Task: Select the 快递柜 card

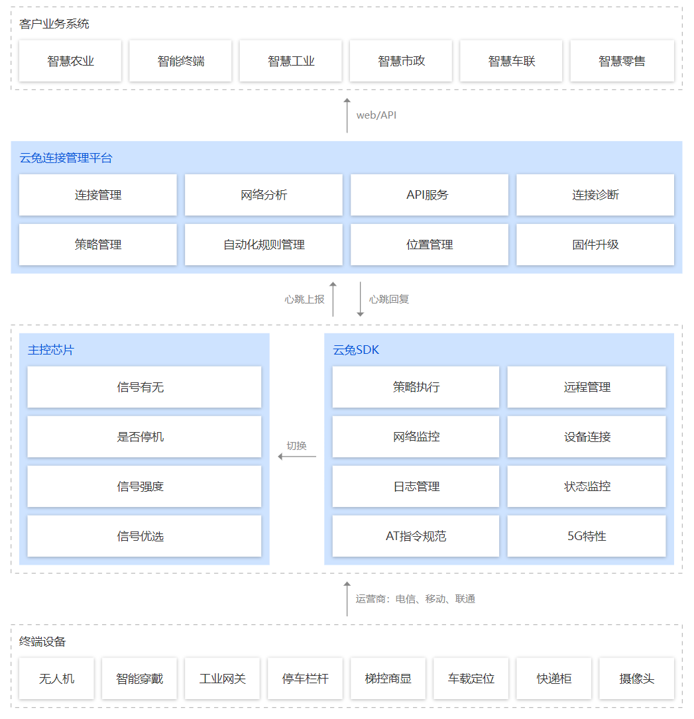Action: pyautogui.click(x=554, y=679)
